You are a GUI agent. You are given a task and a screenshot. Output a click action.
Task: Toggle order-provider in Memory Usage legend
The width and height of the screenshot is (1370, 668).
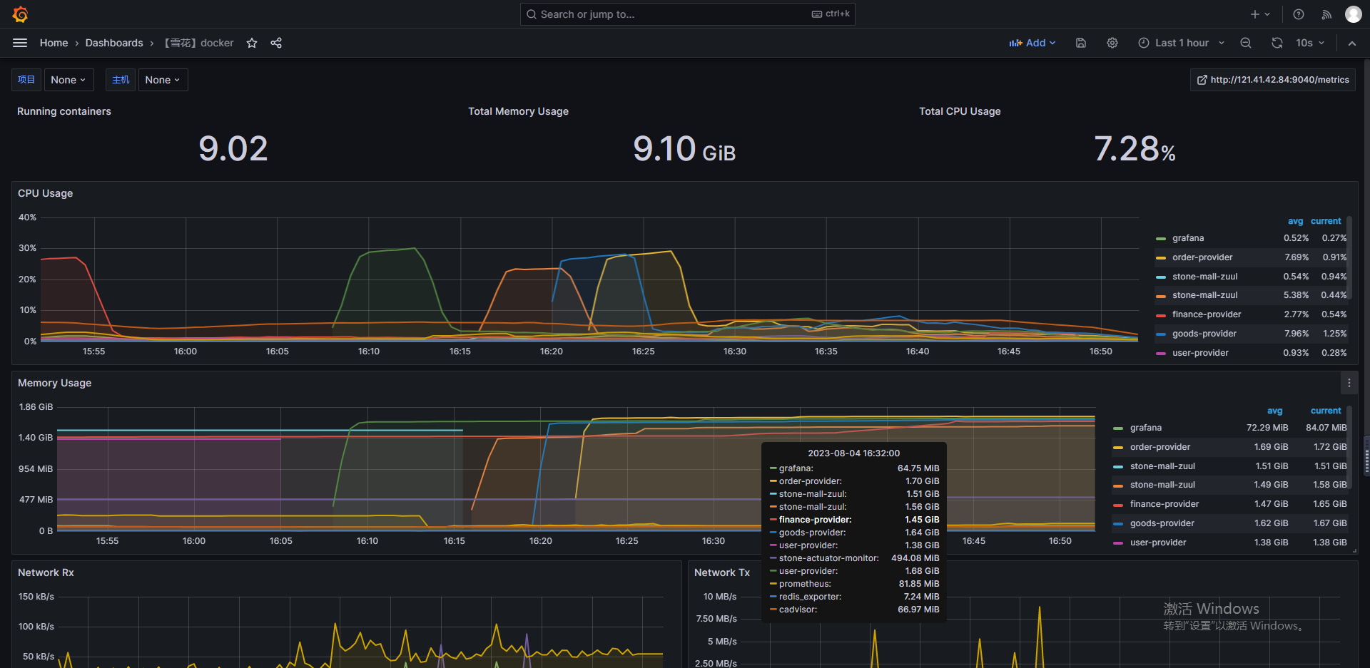pyautogui.click(x=1160, y=447)
